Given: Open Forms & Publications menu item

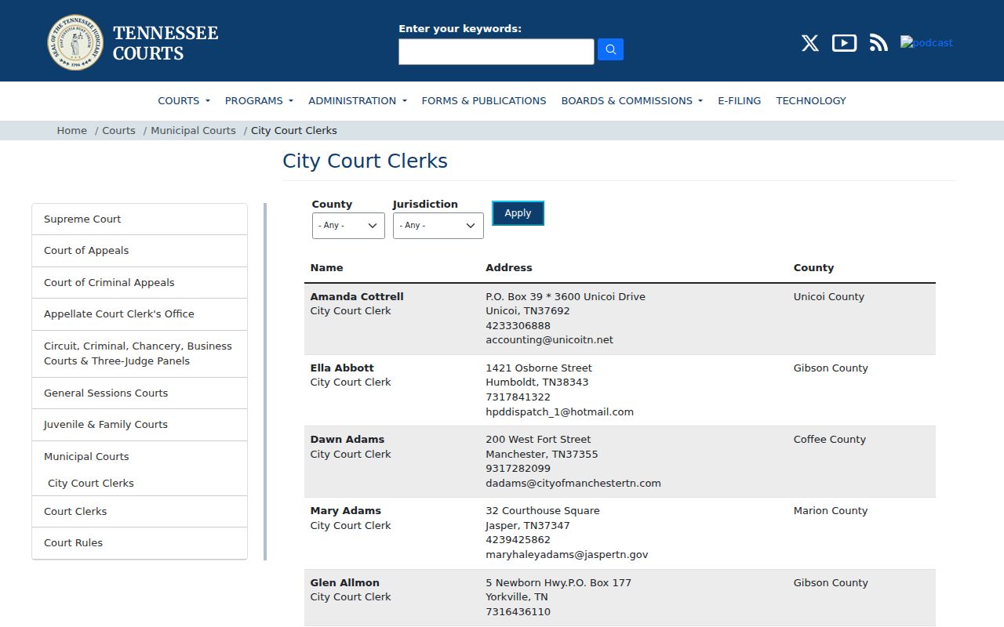Looking at the screenshot, I should pyautogui.click(x=484, y=100).
